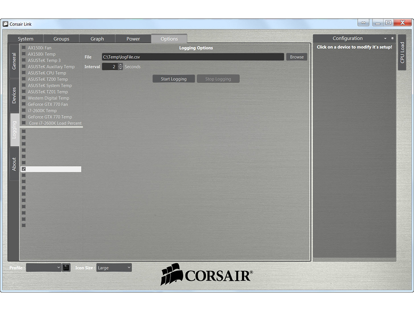Tick the i7-2600K Temp checkbox
Screen dimensions: 414x311
click(24, 111)
